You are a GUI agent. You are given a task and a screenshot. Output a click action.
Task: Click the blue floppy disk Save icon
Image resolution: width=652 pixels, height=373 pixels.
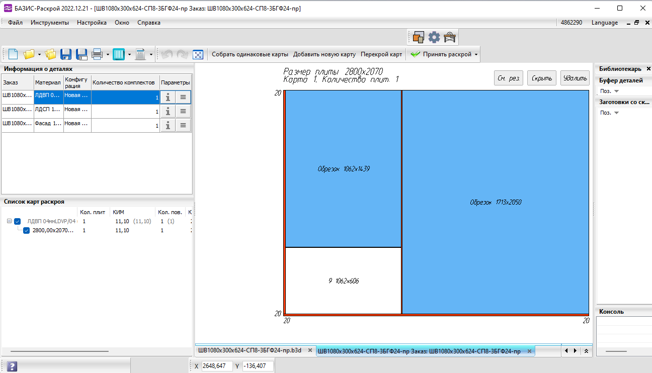tap(65, 54)
